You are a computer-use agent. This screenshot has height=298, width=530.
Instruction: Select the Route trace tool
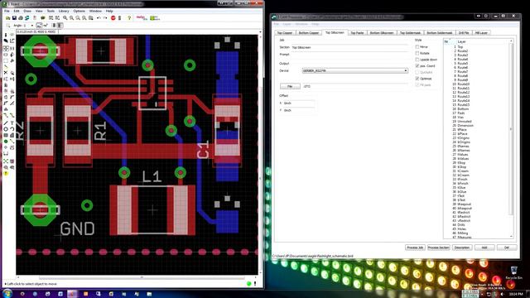coord(6,116)
